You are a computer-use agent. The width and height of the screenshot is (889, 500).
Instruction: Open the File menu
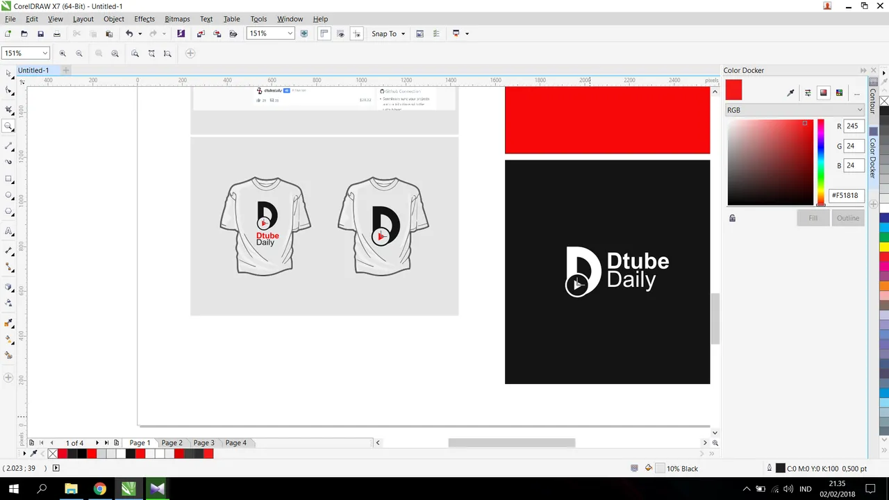(x=10, y=19)
